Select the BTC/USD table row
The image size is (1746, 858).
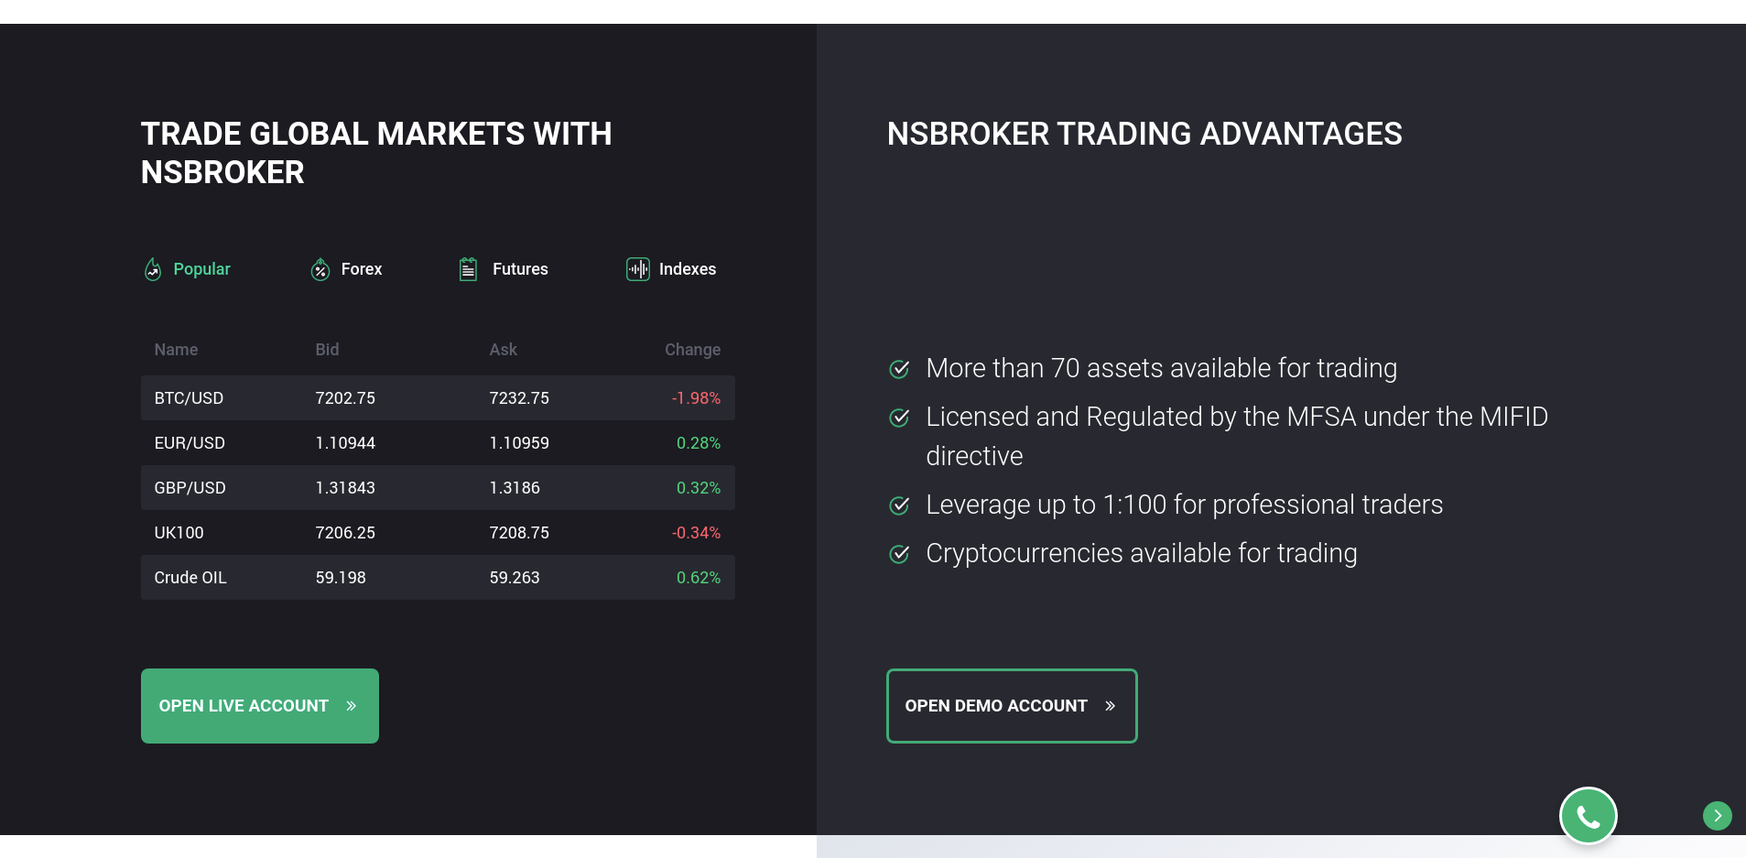438,398
